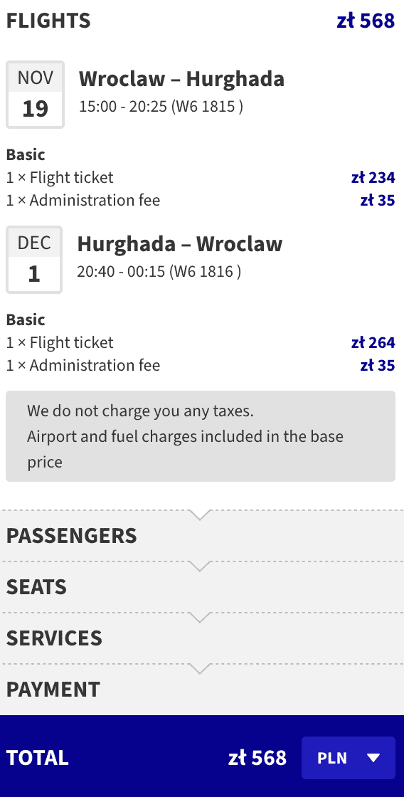
Task: Click the zł 264 return ticket price
Action: [373, 342]
